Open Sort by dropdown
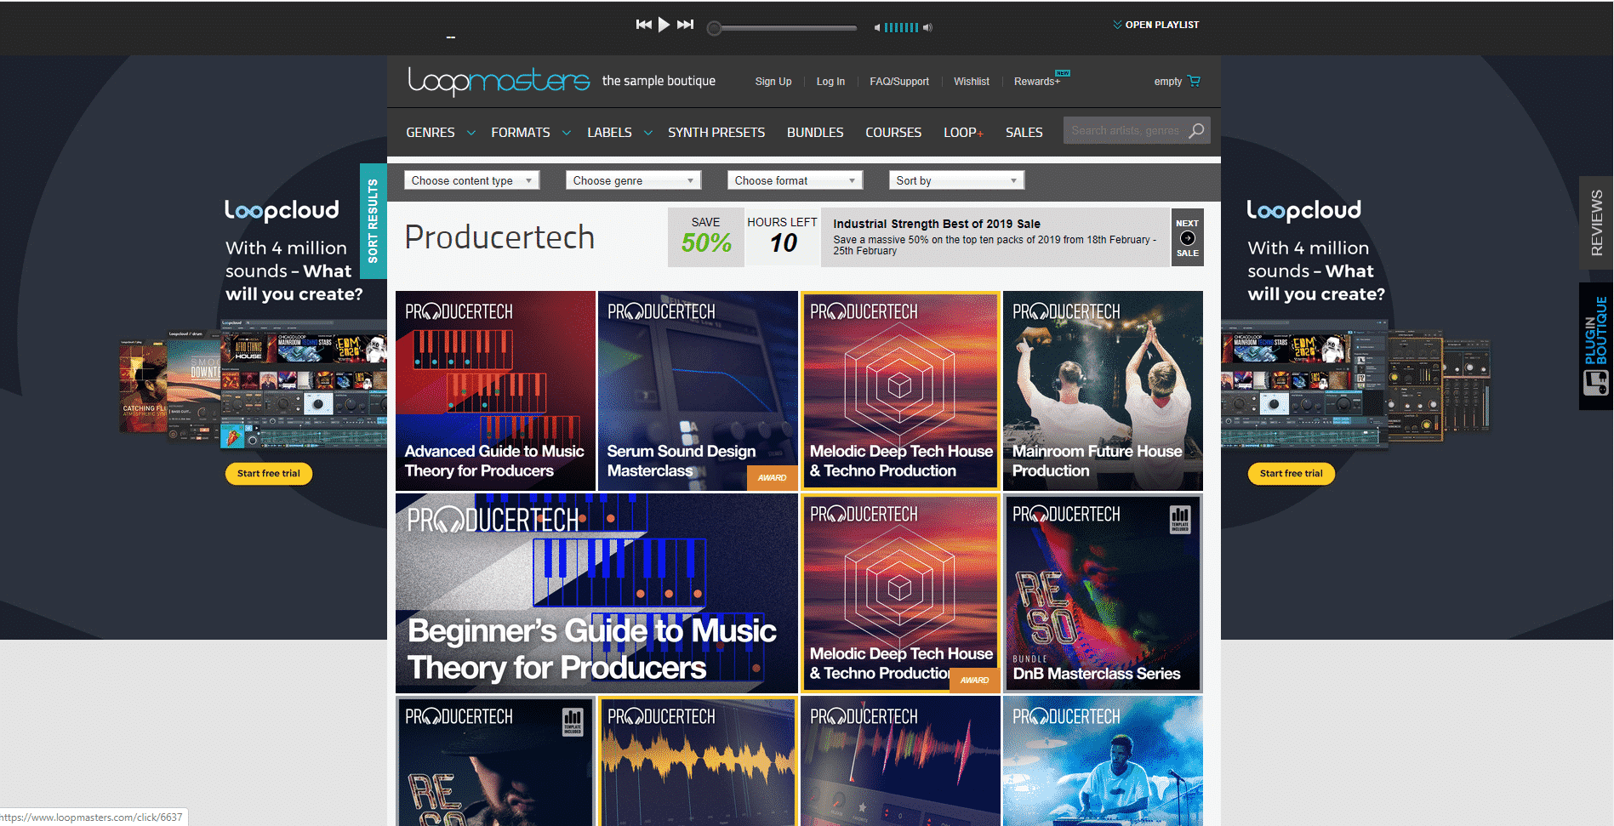Image resolution: width=1614 pixels, height=826 pixels. (957, 180)
